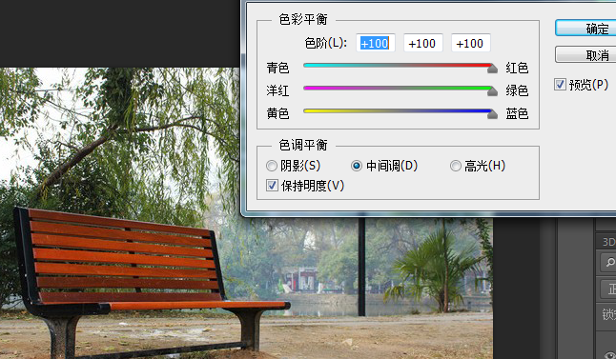Click the 确定 (OK) button
The height and width of the screenshot is (359, 616).
(x=585, y=28)
